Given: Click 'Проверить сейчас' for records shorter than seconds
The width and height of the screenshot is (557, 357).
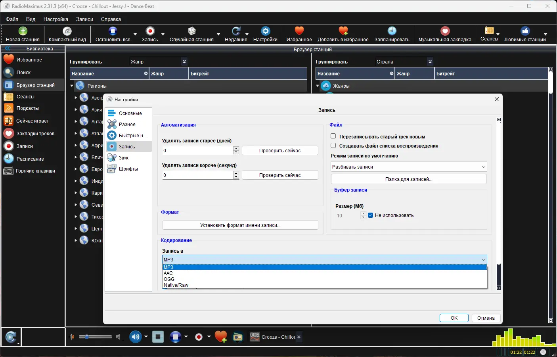Looking at the screenshot, I should (280, 175).
